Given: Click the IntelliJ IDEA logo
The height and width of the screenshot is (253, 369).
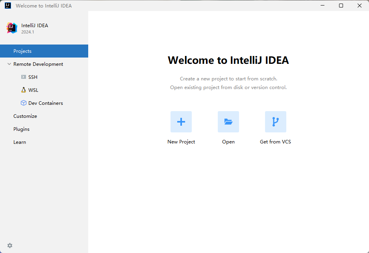Looking at the screenshot, I should (11, 28).
